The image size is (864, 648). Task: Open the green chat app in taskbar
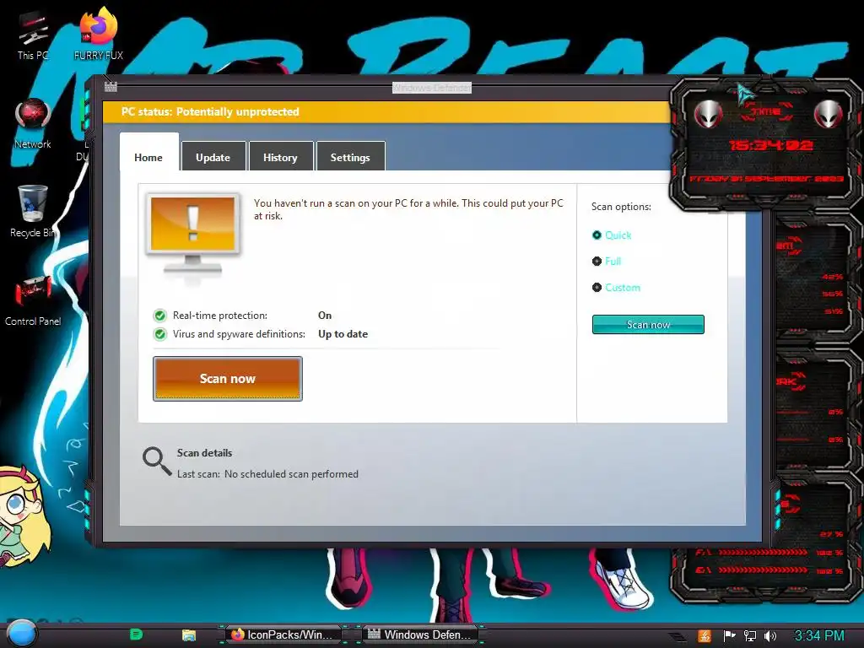coord(136,634)
